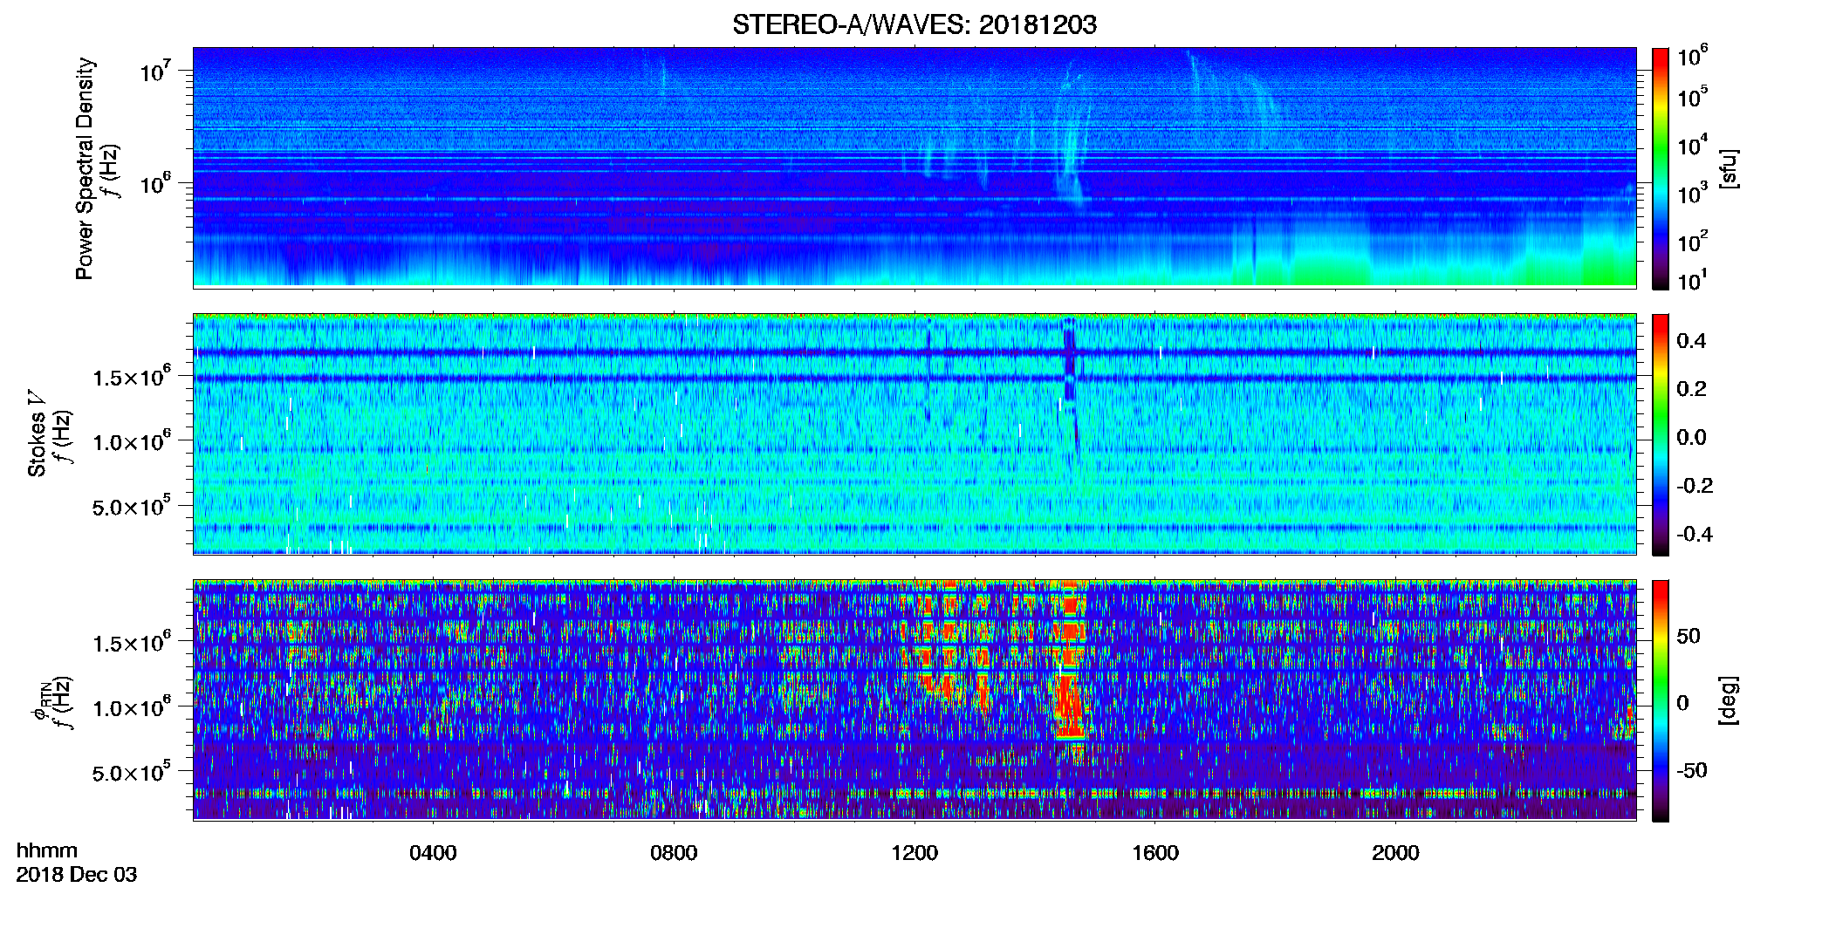Click the [deg] colorbar unit label
Image resolution: width=1829 pixels, height=942 pixels.
[x=1730, y=700]
